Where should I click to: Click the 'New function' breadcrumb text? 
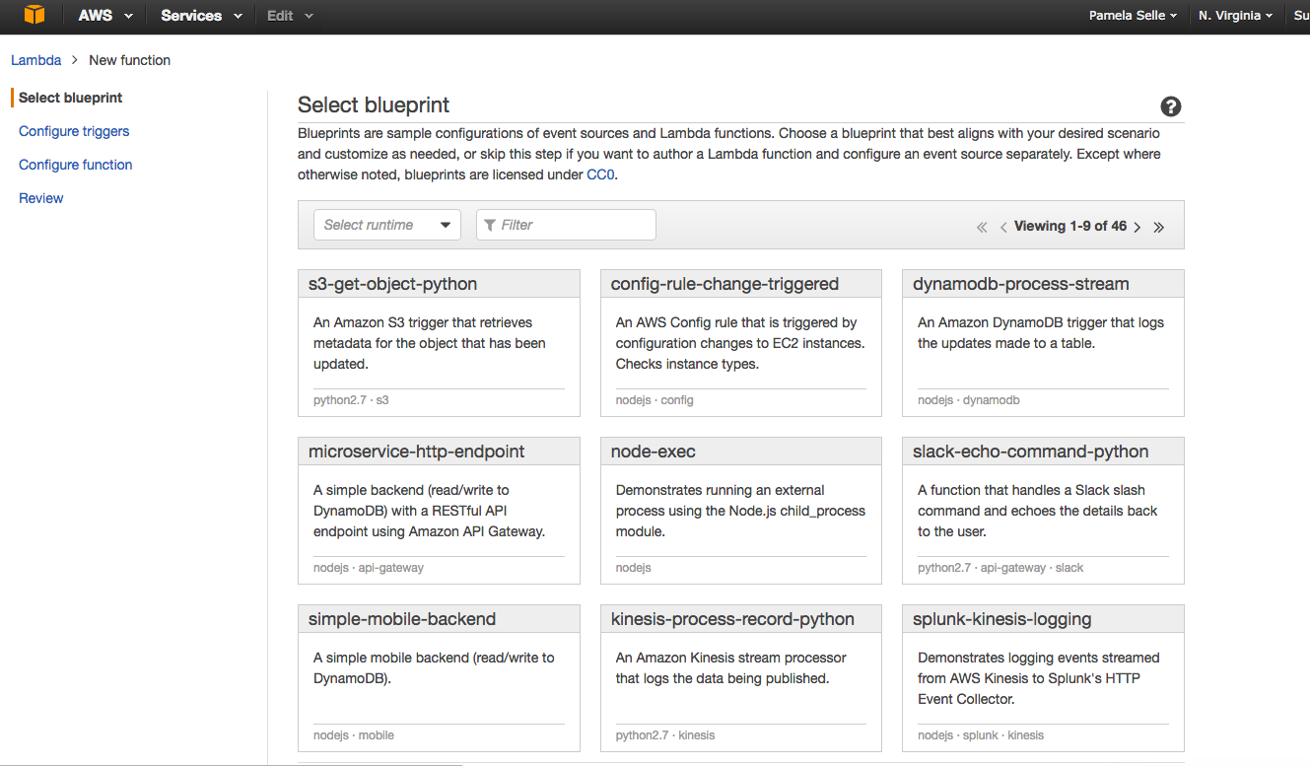(x=130, y=60)
